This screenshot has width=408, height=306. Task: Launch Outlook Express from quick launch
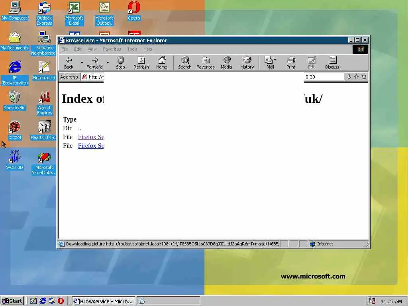(52, 301)
